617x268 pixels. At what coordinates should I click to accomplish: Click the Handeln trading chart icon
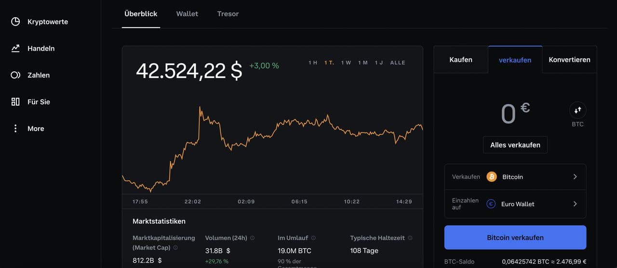click(x=15, y=48)
